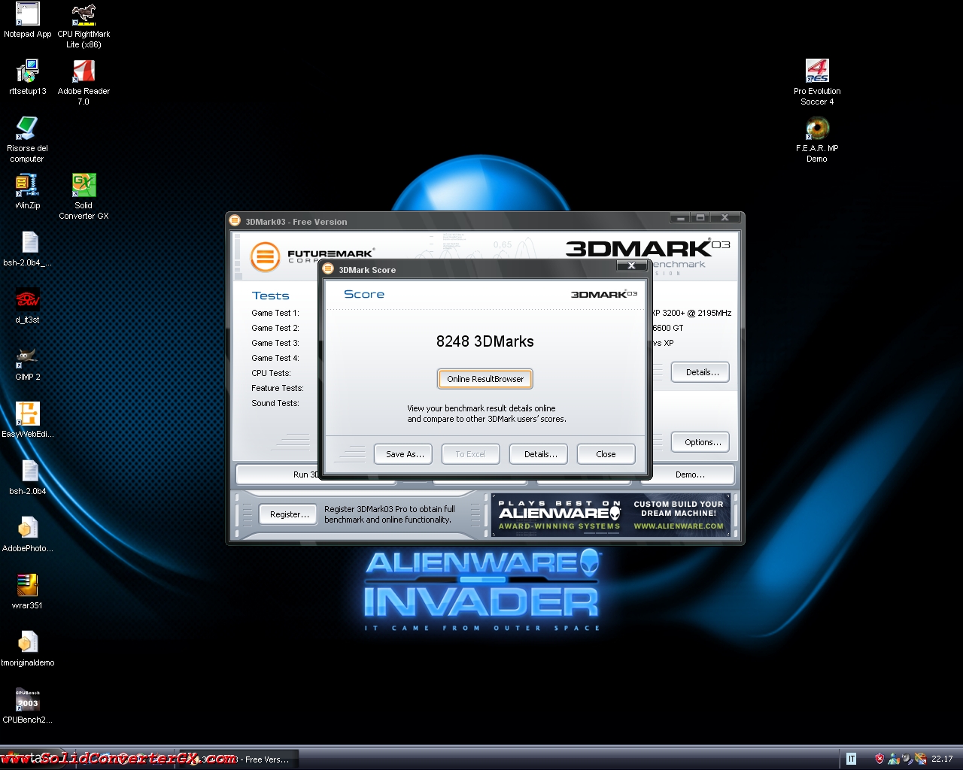This screenshot has height=770, width=963.
Task: Open the wrar351 WinRAR installer icon
Action: (x=27, y=592)
